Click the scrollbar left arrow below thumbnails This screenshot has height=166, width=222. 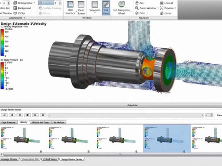pyautogui.click(x=1, y=154)
